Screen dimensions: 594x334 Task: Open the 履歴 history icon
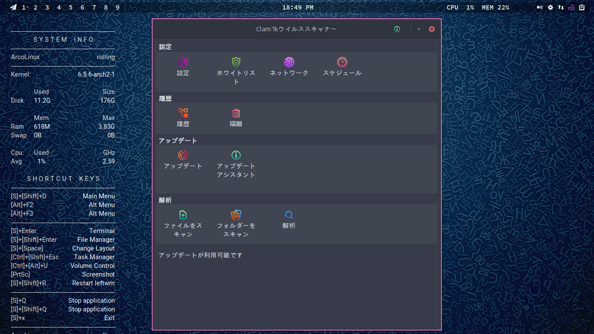point(183,113)
